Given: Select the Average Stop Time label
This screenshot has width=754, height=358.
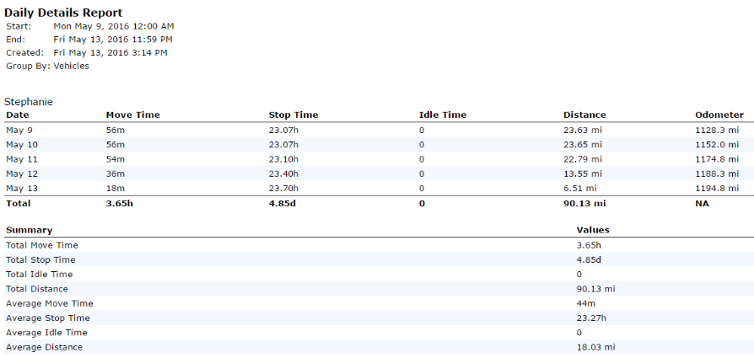Looking at the screenshot, I should 47,318.
